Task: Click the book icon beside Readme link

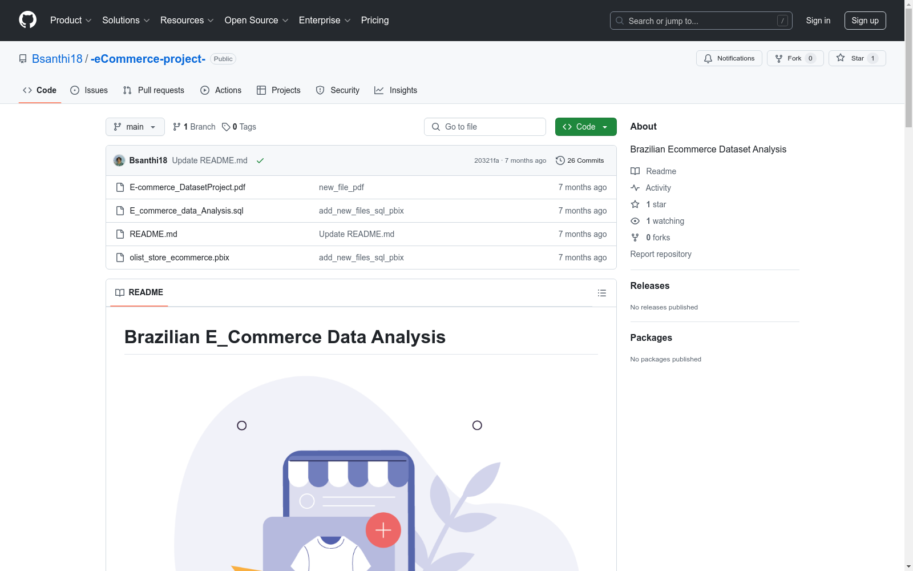Action: (635, 171)
